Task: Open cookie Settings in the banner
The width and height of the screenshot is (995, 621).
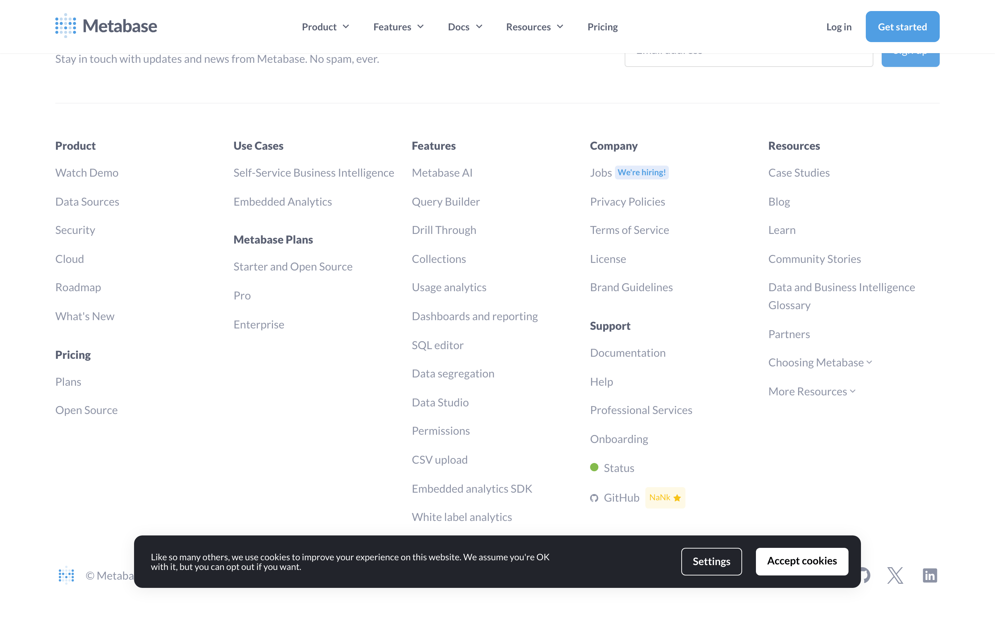Action: point(711,561)
